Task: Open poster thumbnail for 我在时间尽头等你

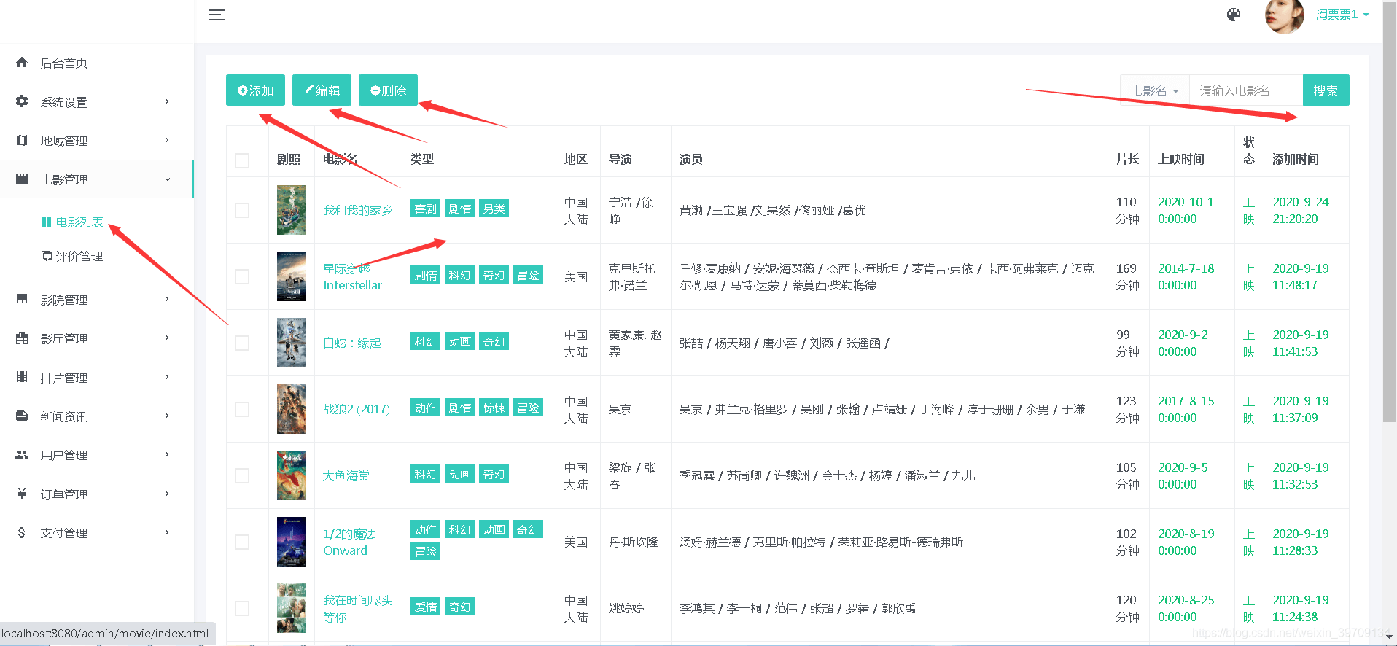Action: pos(292,608)
